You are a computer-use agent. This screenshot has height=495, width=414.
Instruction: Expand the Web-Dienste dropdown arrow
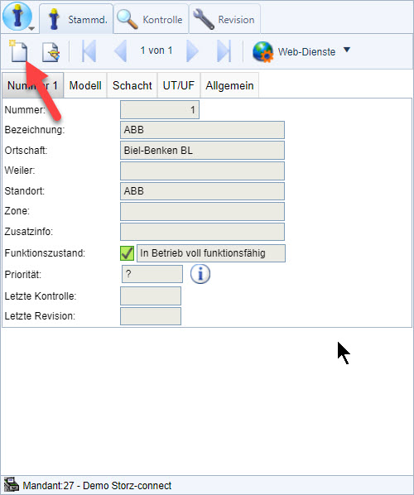347,50
